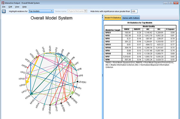This screenshot has height=119, width=180.
Task: Open the Highlight relations for dropdown
Action: click(x=41, y=11)
